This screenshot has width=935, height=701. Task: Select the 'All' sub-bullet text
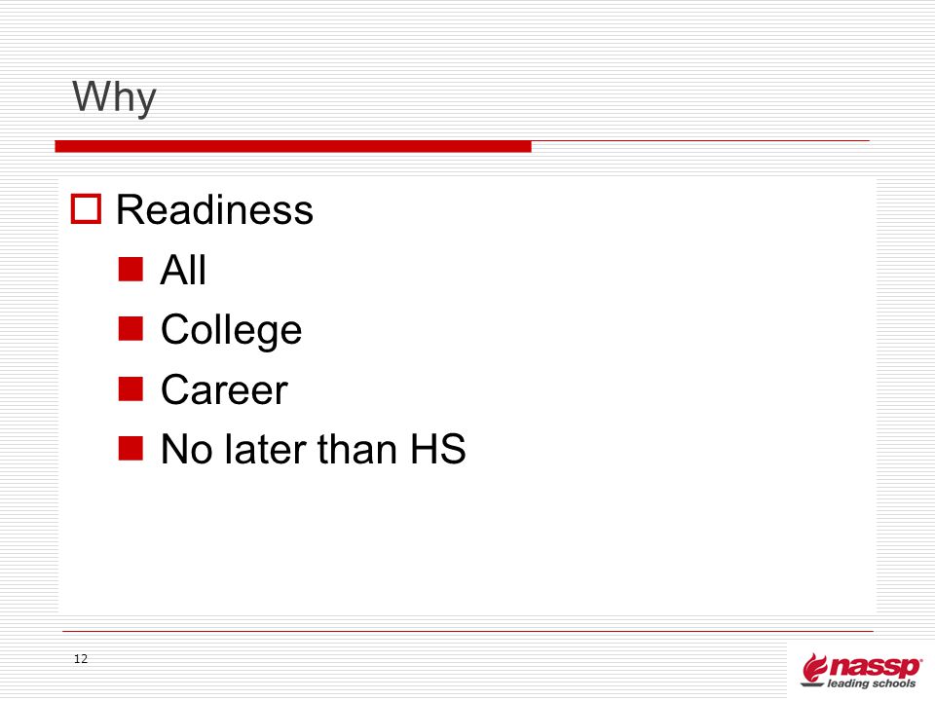(x=184, y=270)
